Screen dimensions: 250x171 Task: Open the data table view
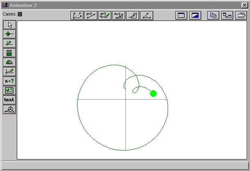click(x=181, y=16)
